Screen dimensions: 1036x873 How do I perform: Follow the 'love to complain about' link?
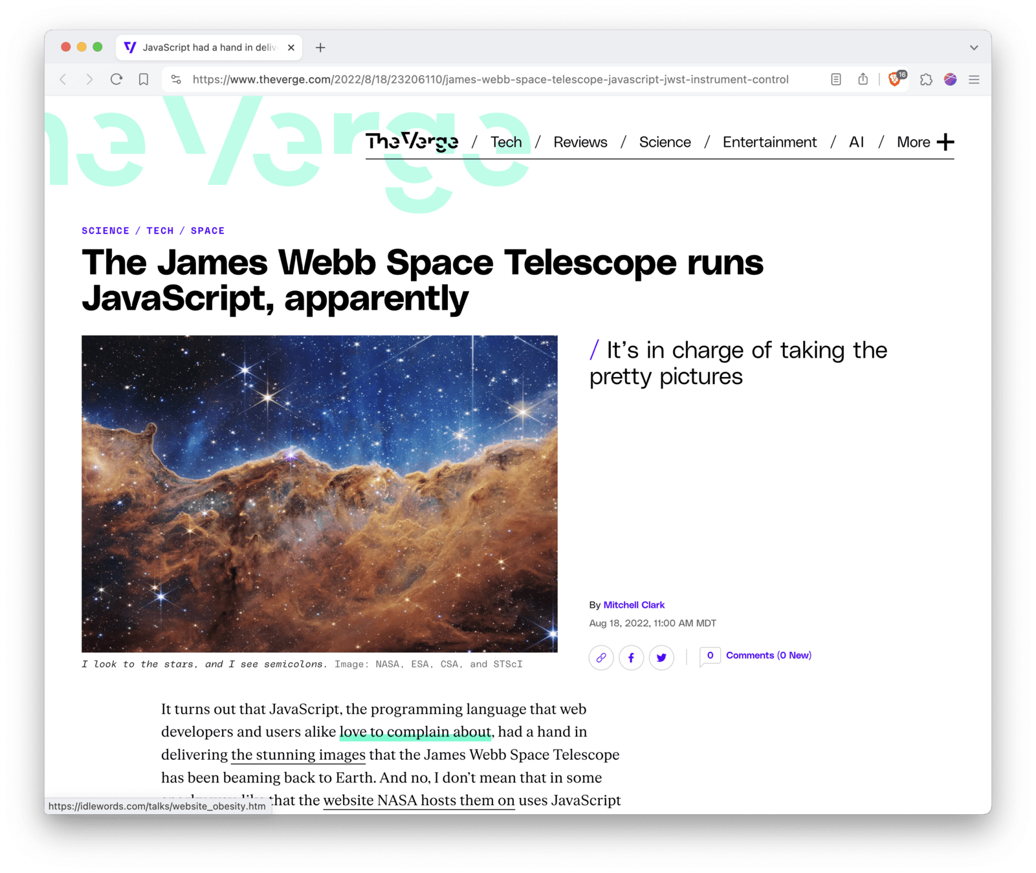click(415, 732)
